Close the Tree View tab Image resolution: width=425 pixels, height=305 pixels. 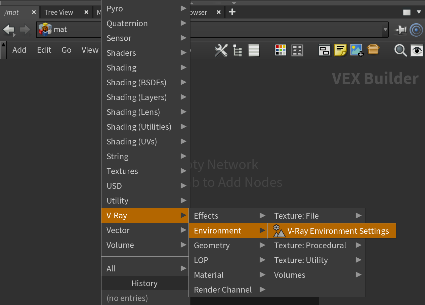click(86, 12)
